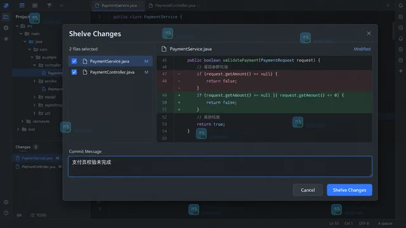
Task: Click the Cancel button
Action: [308, 190]
